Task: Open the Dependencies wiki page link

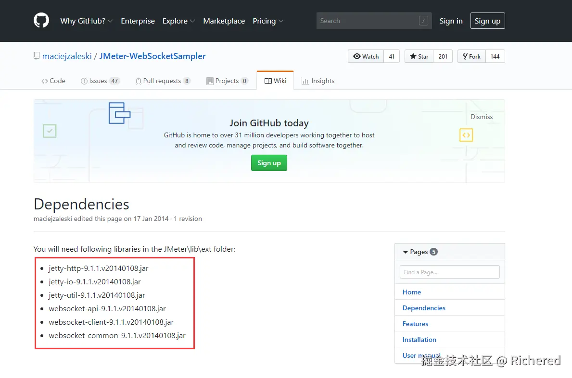Action: pos(424,308)
